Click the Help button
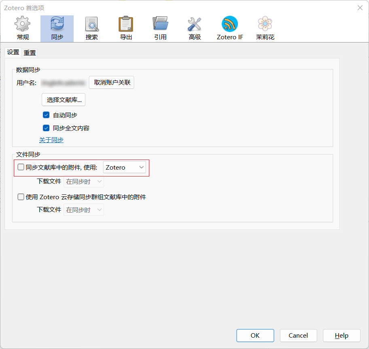 pos(341,336)
